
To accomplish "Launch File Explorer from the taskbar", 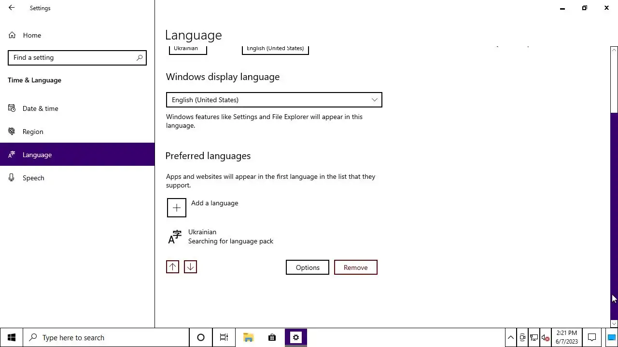I will (x=248, y=337).
